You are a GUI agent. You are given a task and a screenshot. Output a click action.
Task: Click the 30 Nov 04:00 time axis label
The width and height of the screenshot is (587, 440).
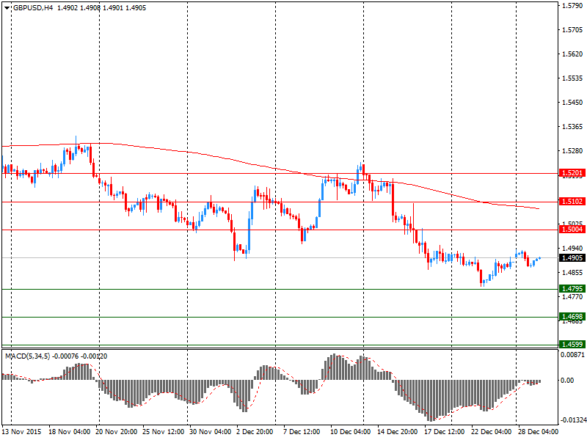[210, 432]
